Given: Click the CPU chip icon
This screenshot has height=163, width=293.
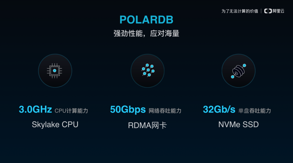Looking at the screenshot, I should 55,71.
